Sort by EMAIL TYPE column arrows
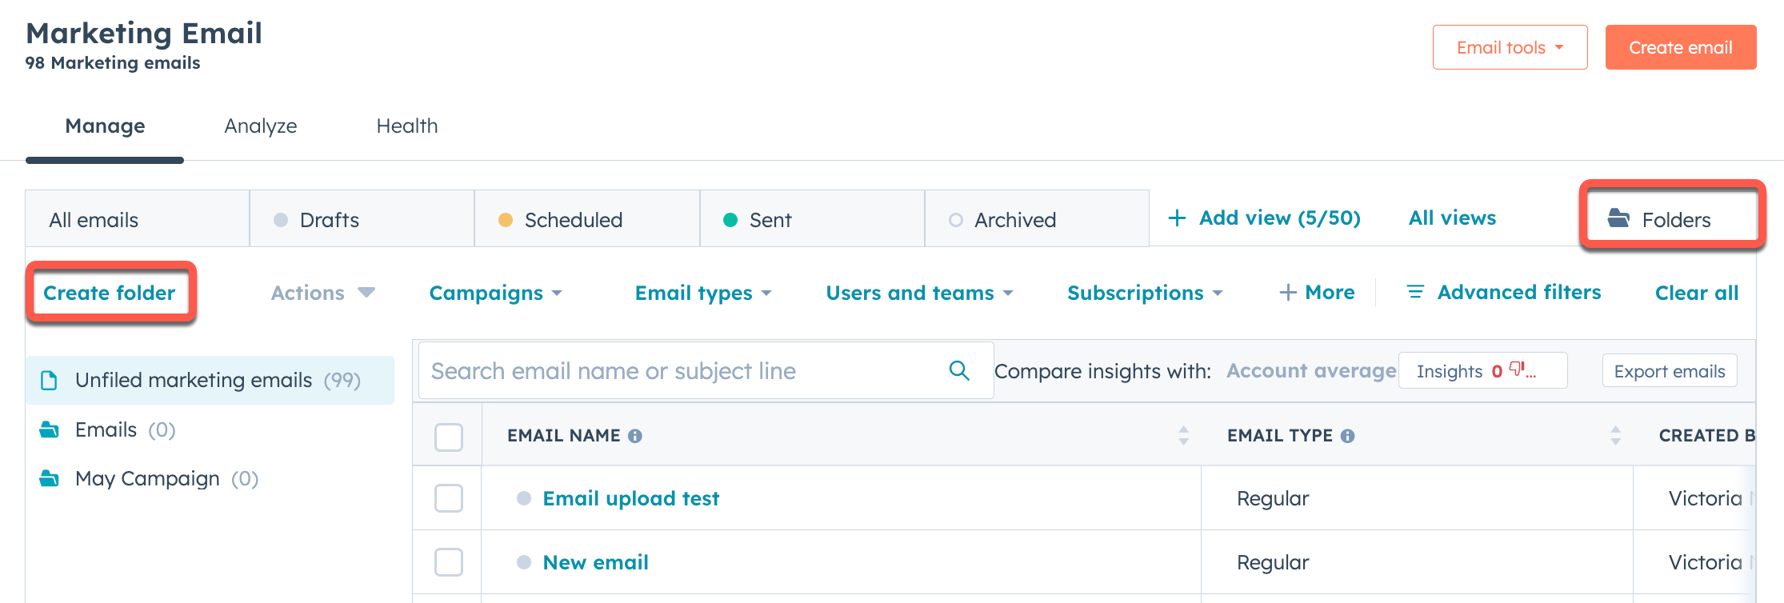The image size is (1784, 603). click(x=1616, y=435)
